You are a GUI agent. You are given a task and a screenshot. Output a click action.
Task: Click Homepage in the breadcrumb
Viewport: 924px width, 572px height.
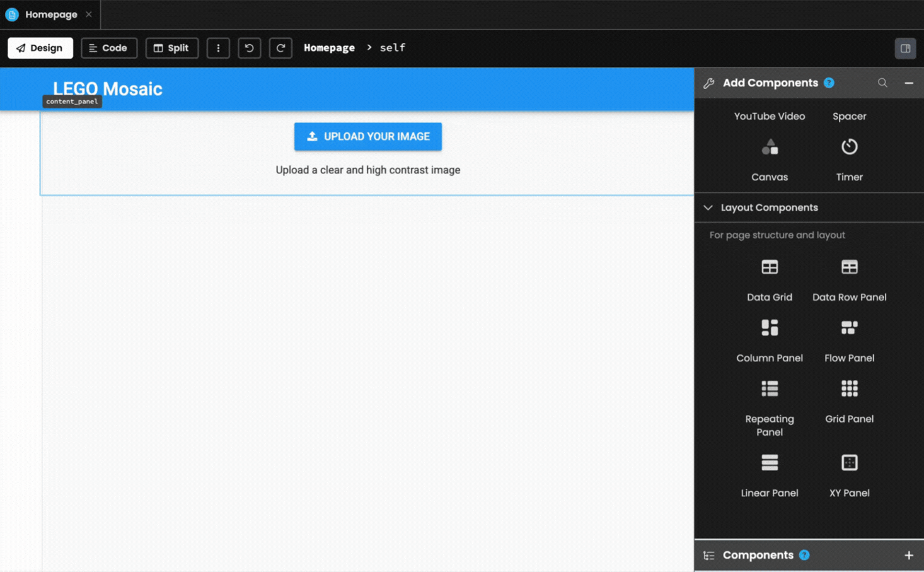pos(329,48)
